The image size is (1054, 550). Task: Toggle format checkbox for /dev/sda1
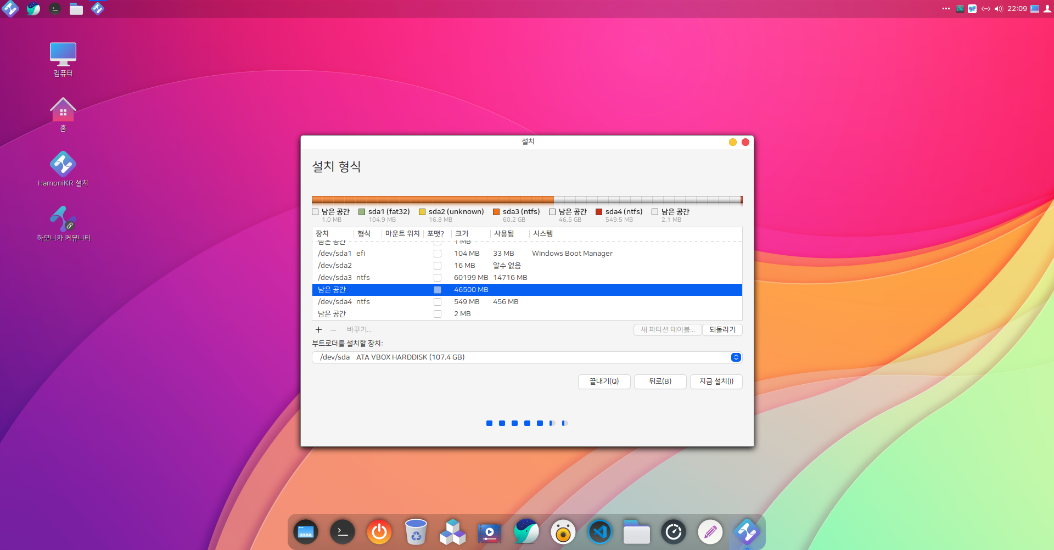438,254
